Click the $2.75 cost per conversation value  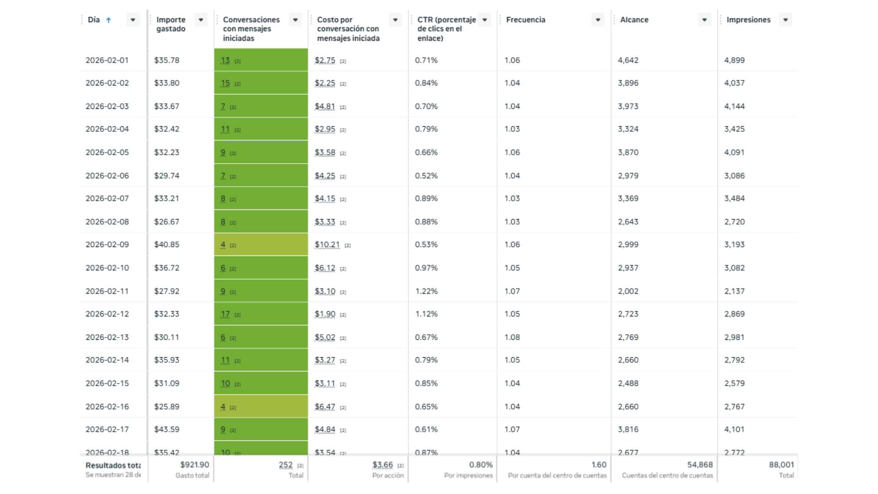point(325,60)
